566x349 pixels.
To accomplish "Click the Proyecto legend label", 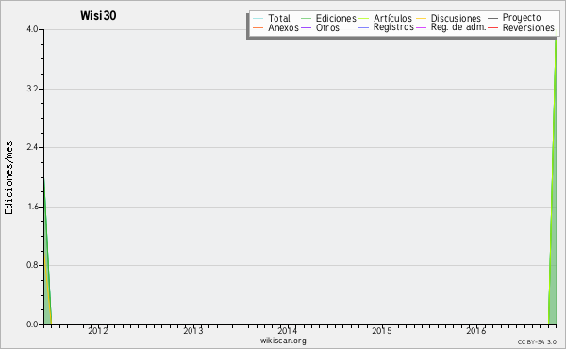I will coord(522,18).
